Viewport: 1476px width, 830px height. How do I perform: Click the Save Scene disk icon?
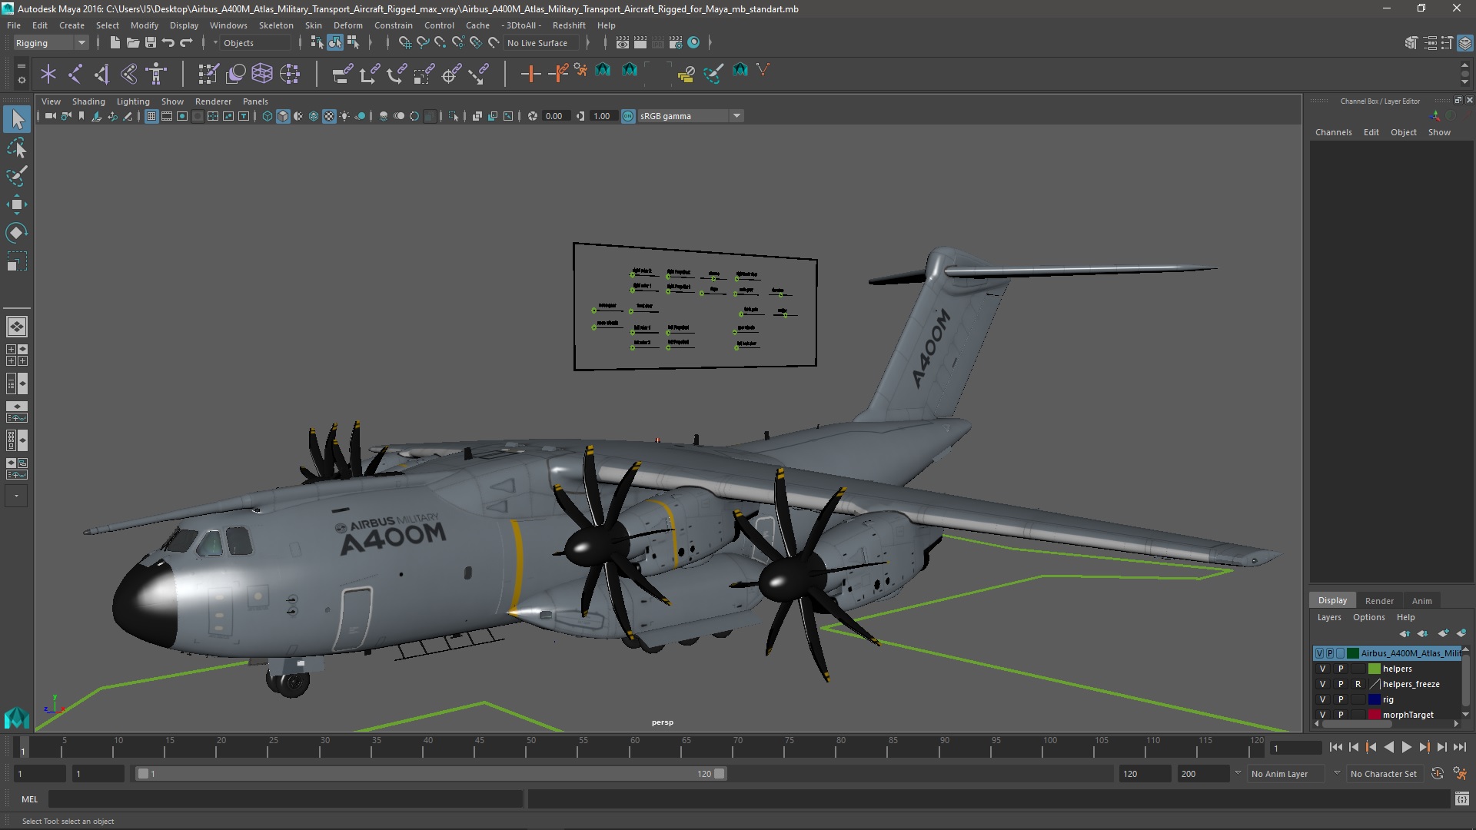[x=151, y=43]
